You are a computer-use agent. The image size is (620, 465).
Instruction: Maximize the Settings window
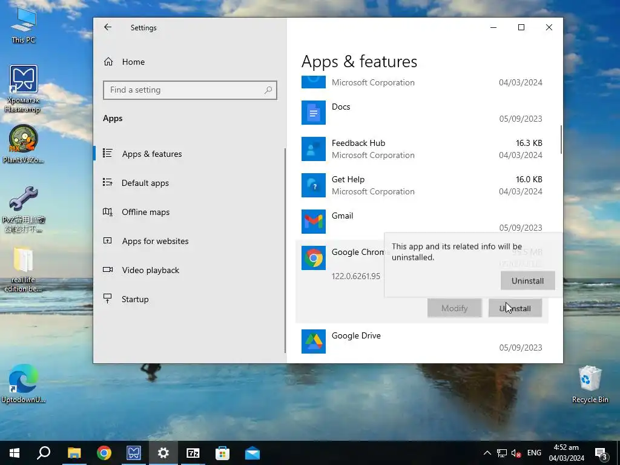coord(521,27)
